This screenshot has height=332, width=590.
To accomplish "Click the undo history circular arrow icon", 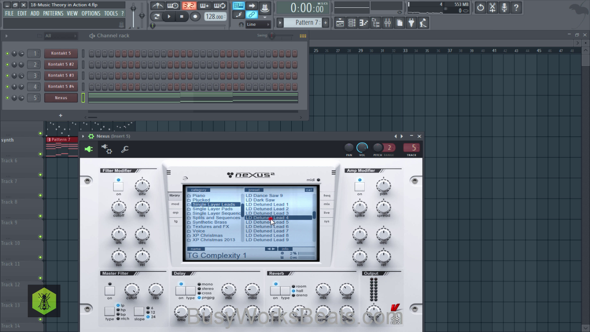I will [x=480, y=7].
